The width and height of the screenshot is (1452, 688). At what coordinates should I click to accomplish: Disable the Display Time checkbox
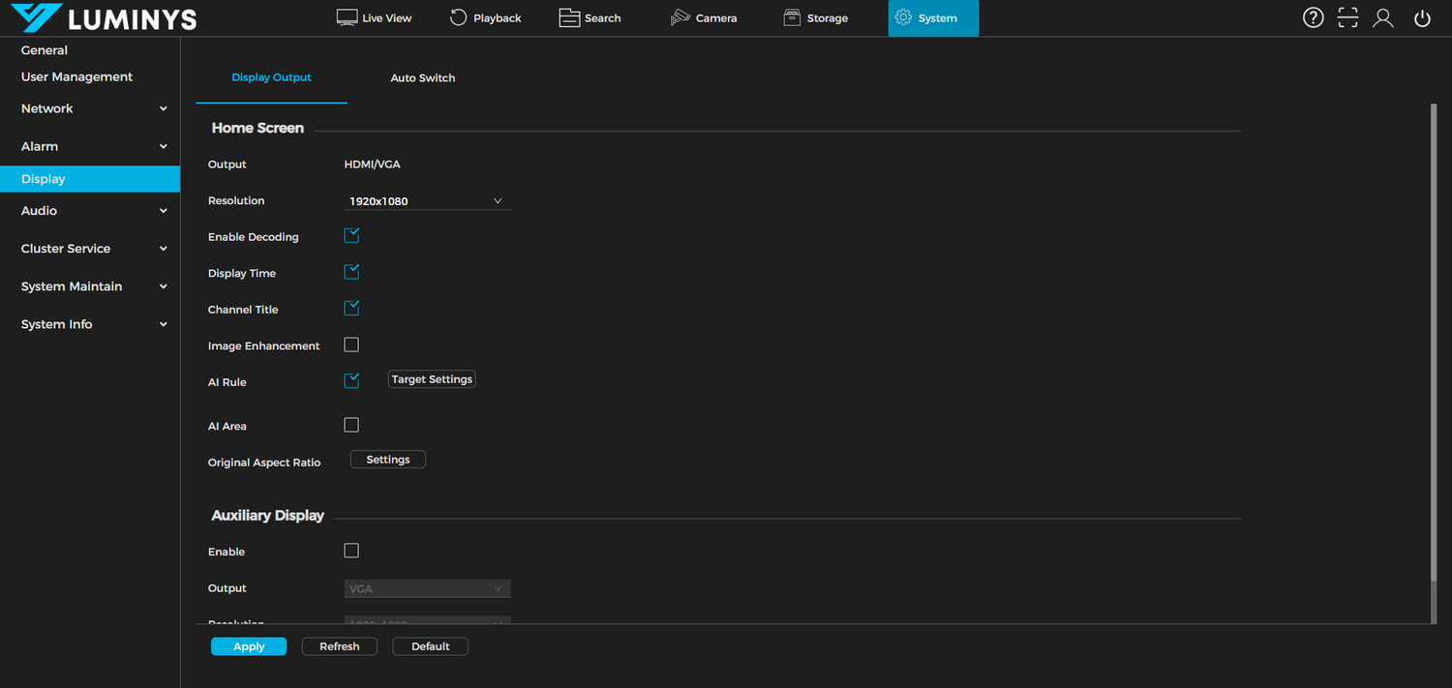pyautogui.click(x=350, y=272)
